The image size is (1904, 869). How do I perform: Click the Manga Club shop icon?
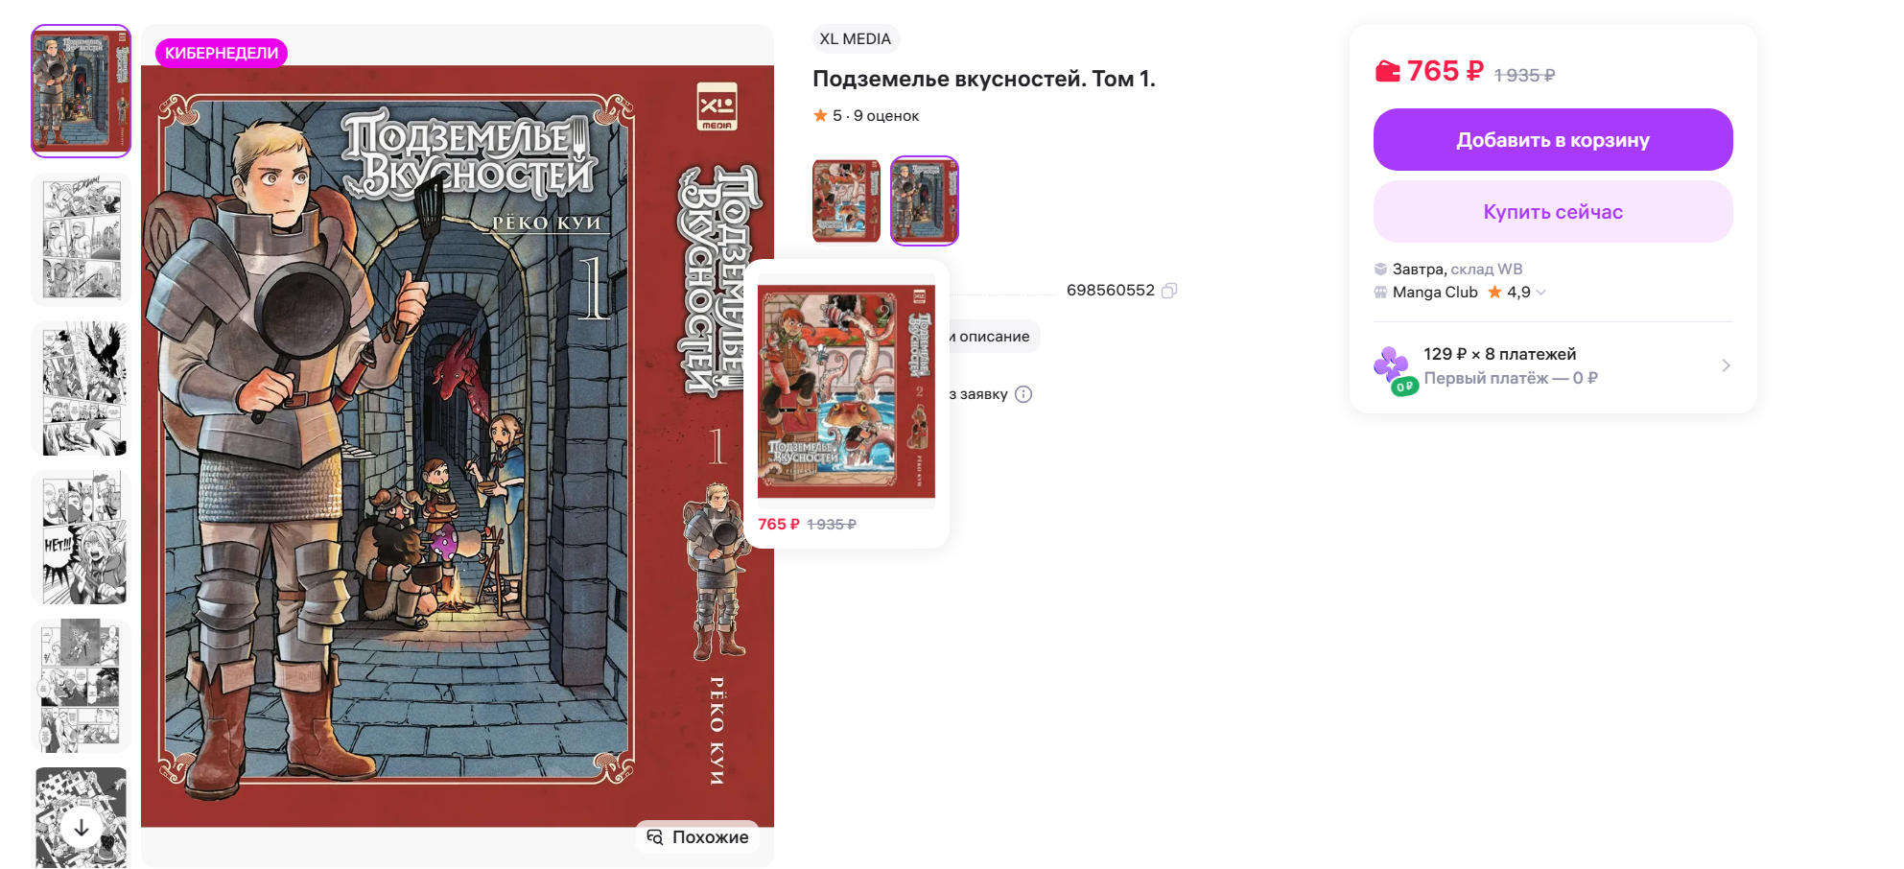point(1380,293)
